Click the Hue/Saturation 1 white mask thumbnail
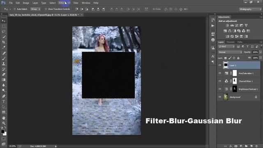This screenshot has width=263, height=148. [235, 73]
